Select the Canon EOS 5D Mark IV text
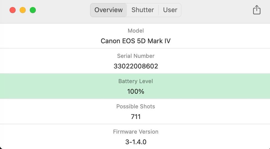 [136, 41]
